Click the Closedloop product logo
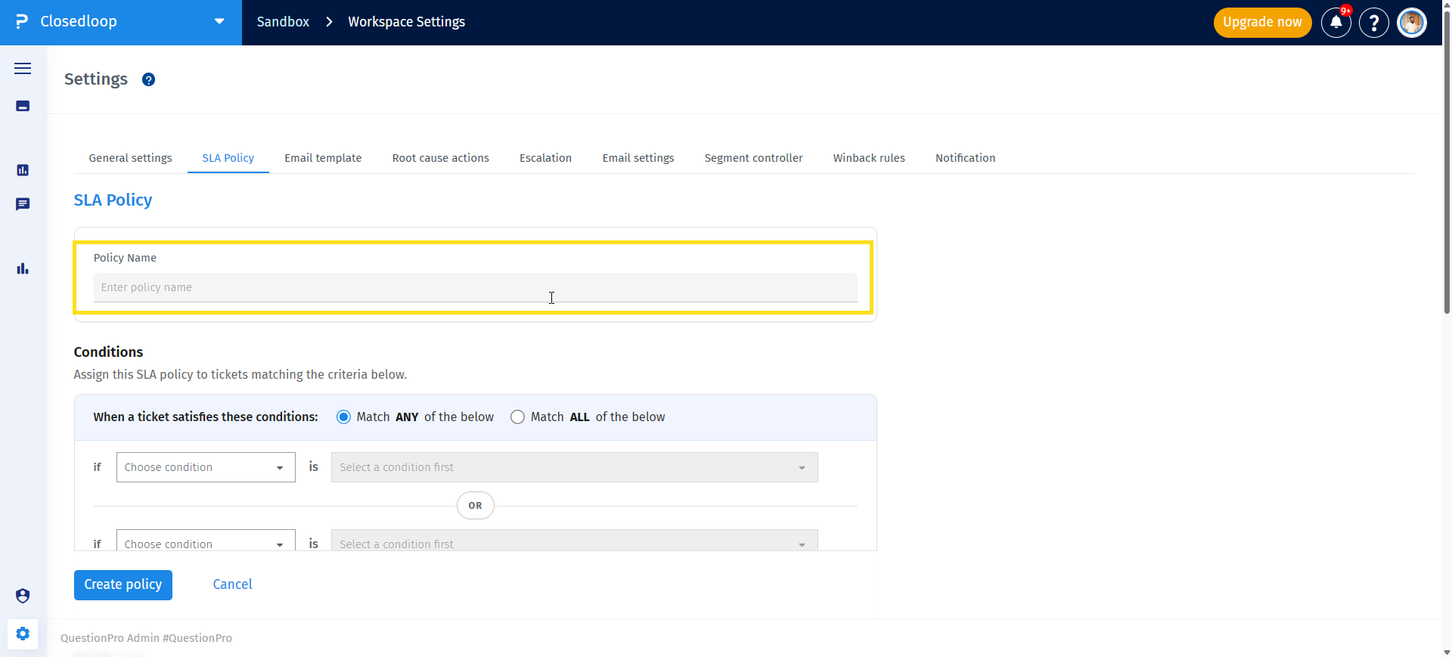Viewport: 1452px width, 657px height. pyautogui.click(x=22, y=22)
